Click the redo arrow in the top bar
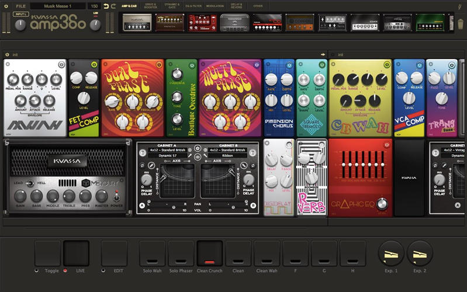467x292 pixels. (x=113, y=6)
